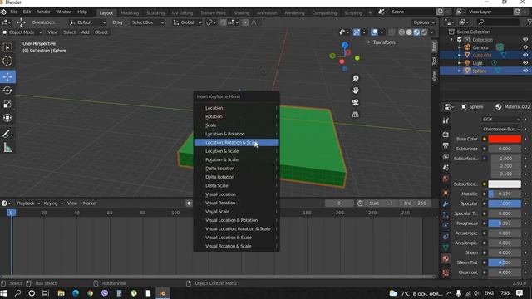Open Windows Start menu
Viewport: 532px width, 299px height.
coord(3,293)
